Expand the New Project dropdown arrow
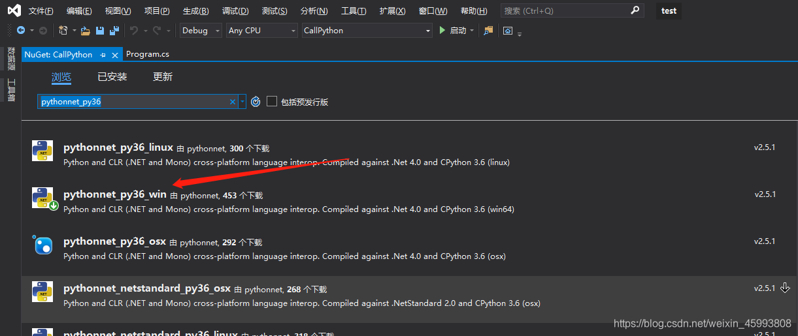 click(x=74, y=31)
